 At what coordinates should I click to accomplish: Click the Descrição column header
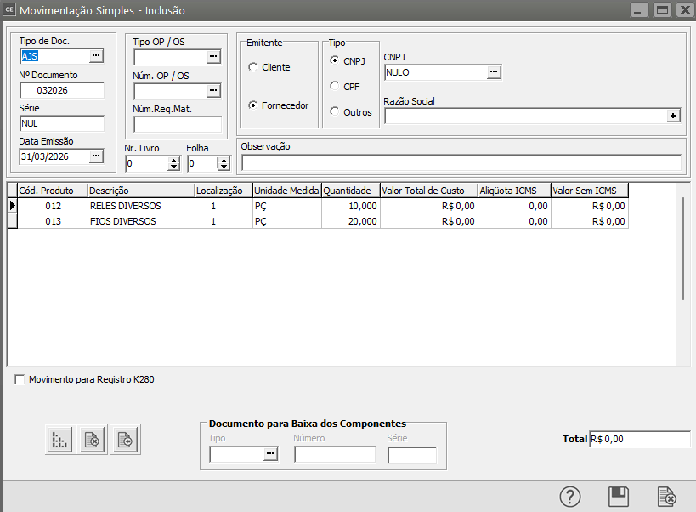(140, 191)
